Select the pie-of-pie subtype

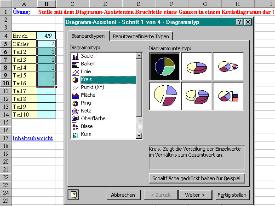coord(228,67)
